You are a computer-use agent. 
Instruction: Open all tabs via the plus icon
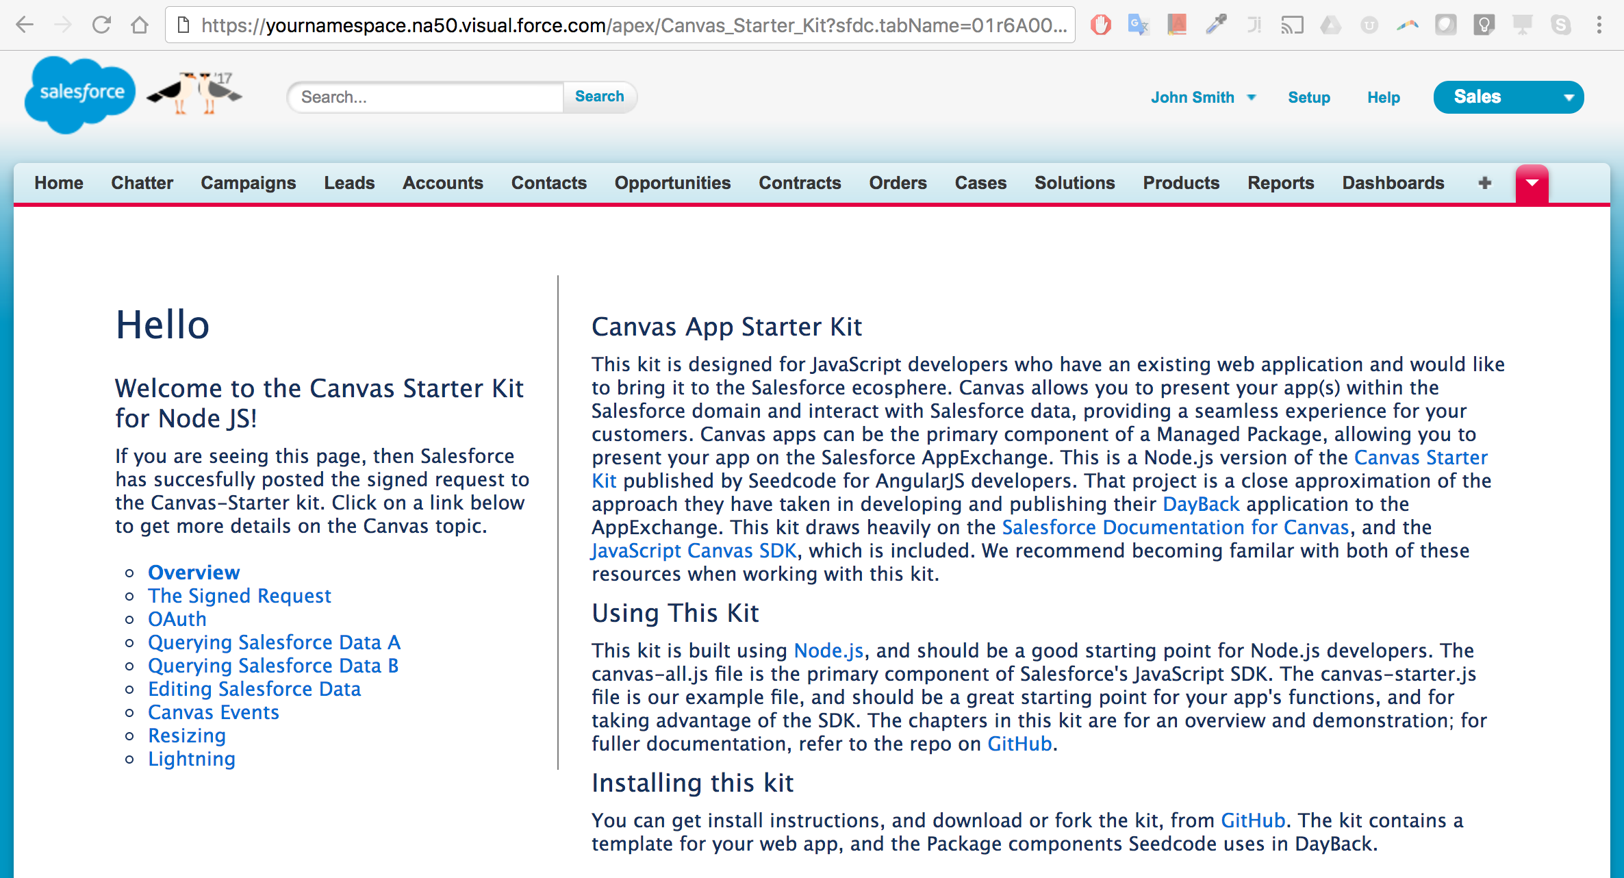[1484, 183]
